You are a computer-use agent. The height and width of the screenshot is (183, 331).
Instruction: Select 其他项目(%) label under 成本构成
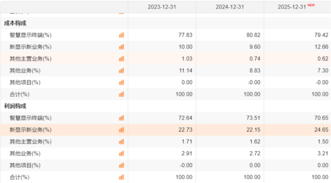coord(25,82)
